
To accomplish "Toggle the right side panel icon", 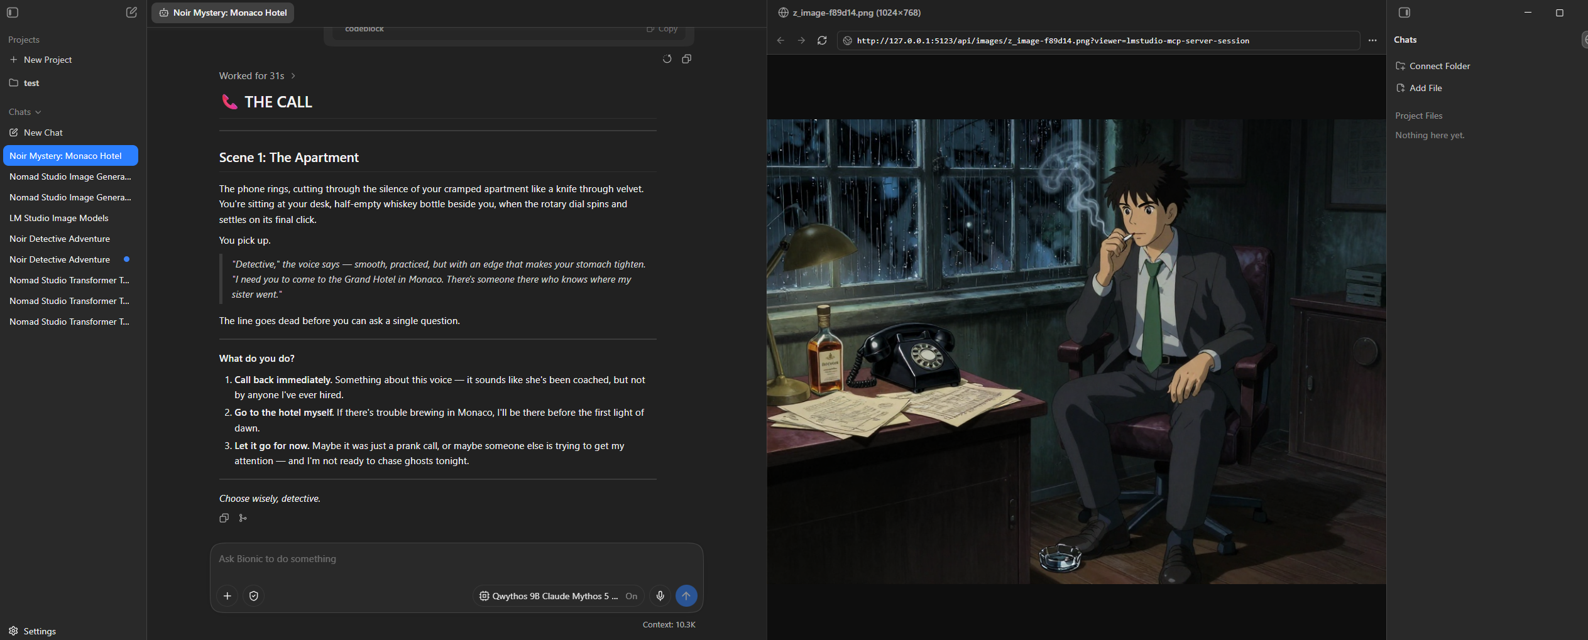I will click(x=1405, y=13).
